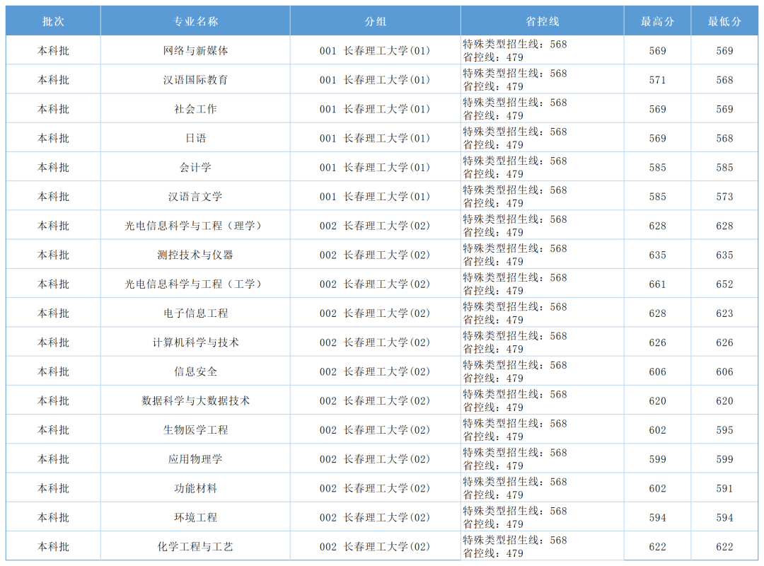Select the 功能材料 major cell
Screen dimensions: 764x566
pos(195,488)
